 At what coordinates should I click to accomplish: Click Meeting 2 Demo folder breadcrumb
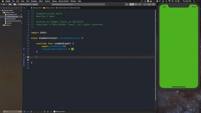49,8
